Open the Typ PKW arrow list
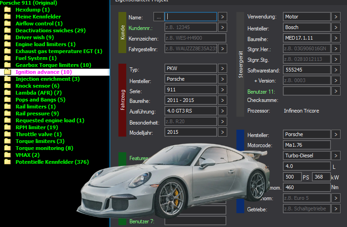The image size is (347, 227). (x=223, y=68)
